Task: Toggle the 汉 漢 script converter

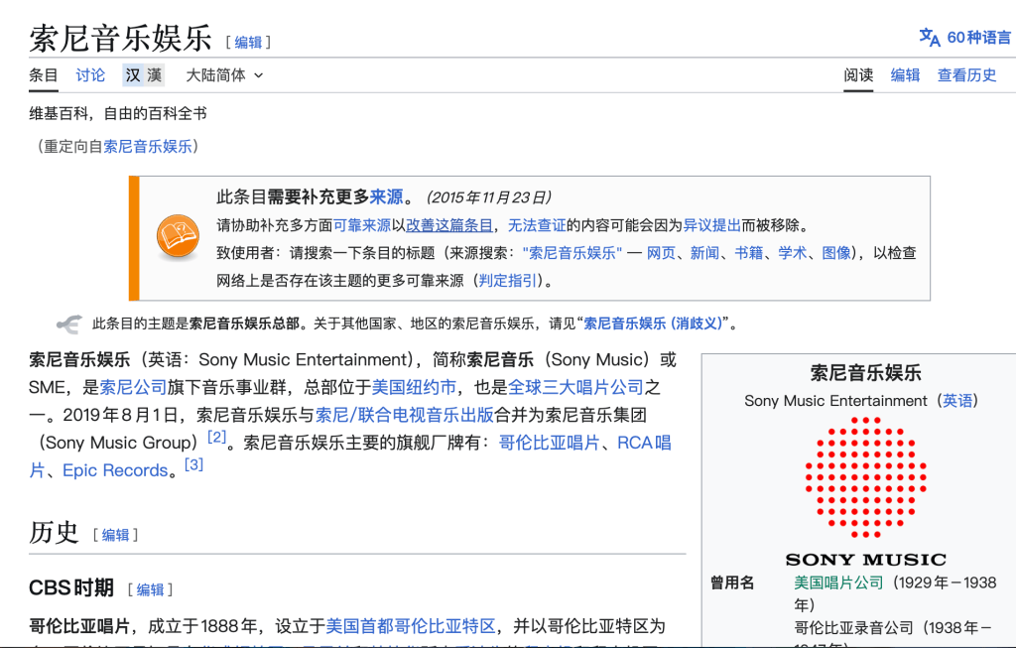Action: tap(143, 75)
